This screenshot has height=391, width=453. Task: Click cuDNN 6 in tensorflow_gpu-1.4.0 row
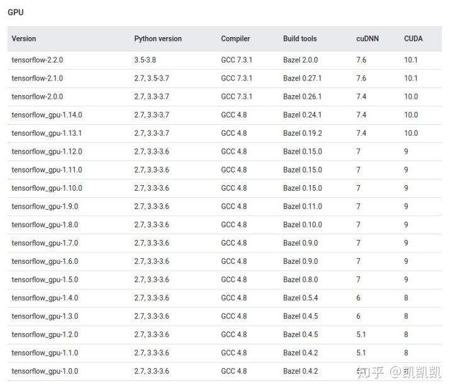click(358, 298)
